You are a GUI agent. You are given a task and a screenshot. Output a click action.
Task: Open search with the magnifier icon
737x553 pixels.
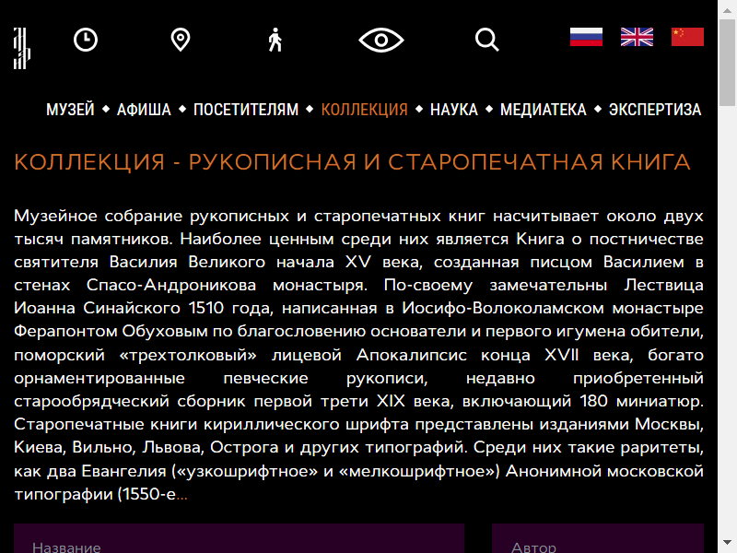tap(487, 40)
